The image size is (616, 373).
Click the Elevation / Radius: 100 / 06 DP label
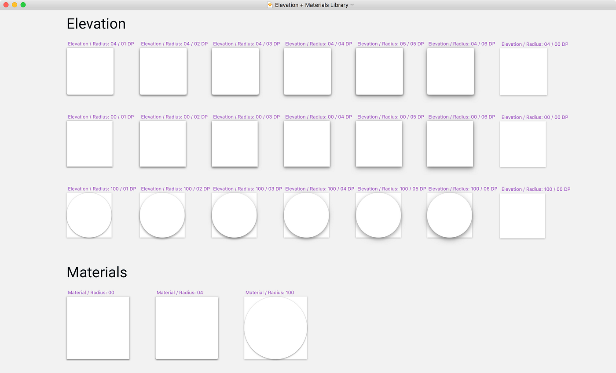click(x=462, y=188)
